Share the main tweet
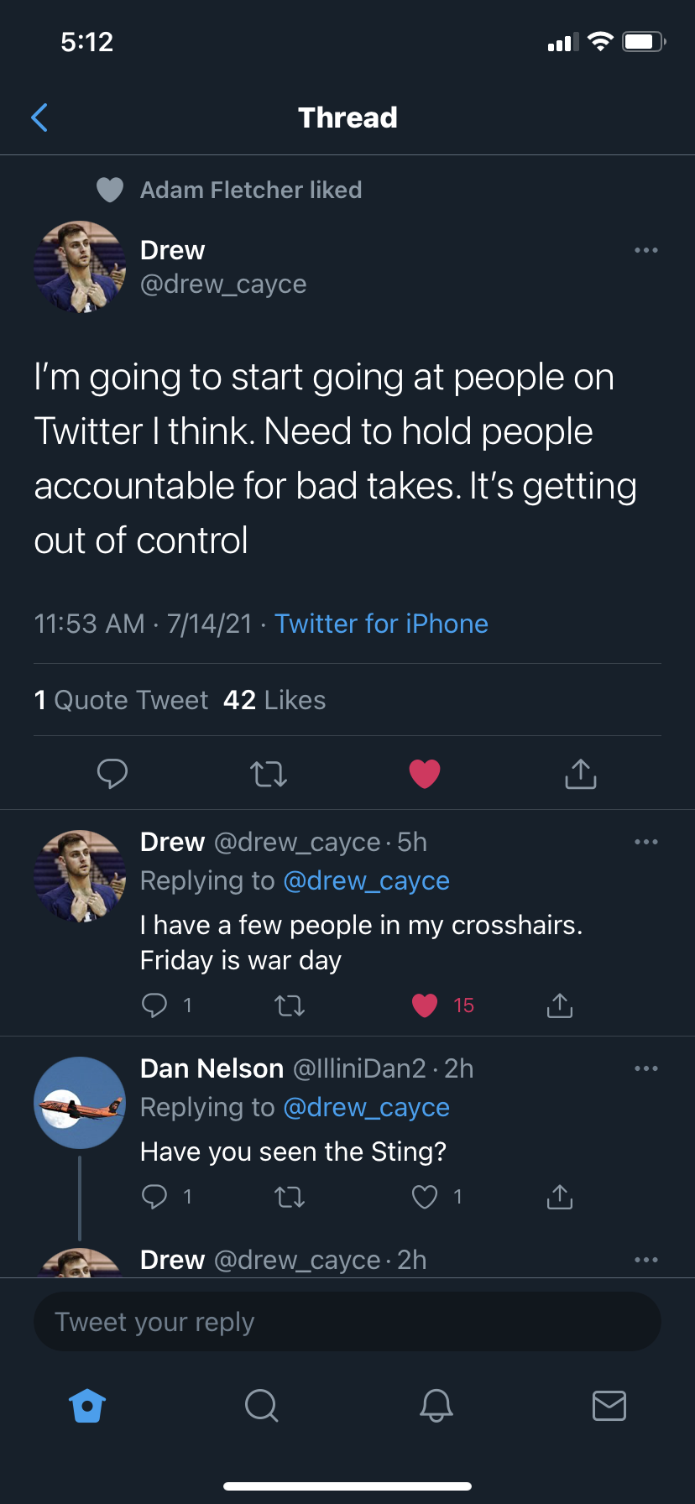 pyautogui.click(x=581, y=773)
